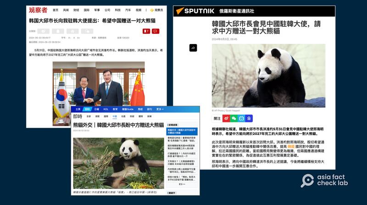
Task: Select the 財經 sub-tab under 即時
Action: [132, 116]
